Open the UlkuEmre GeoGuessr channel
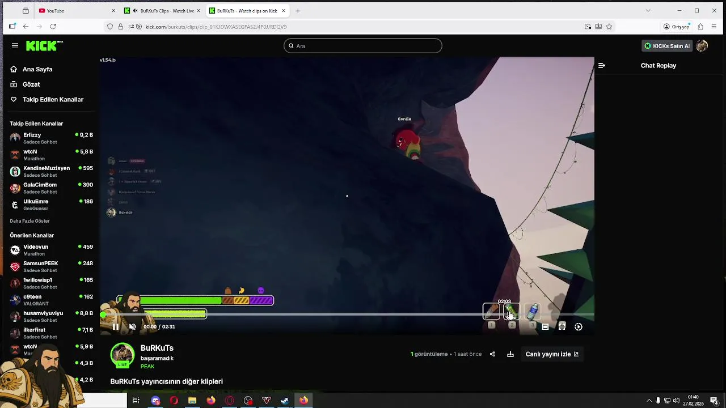This screenshot has width=726, height=408. [x=51, y=205]
